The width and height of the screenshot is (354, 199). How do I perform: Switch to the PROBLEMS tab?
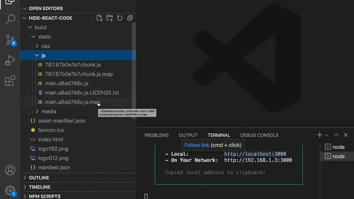(156, 135)
